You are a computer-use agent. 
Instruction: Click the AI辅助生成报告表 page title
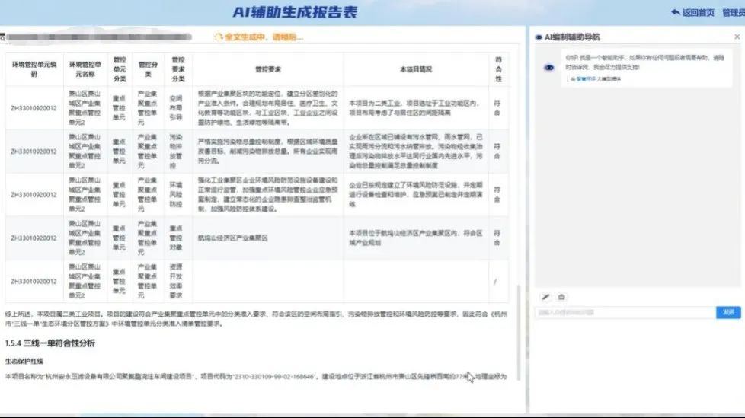click(x=295, y=12)
